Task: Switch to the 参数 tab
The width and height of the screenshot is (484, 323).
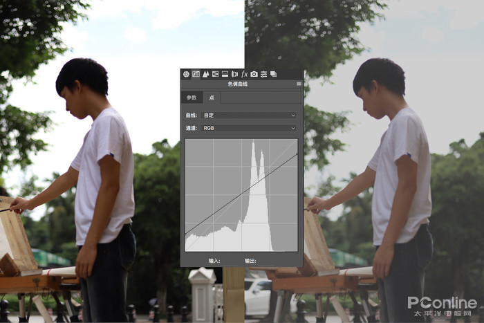Action: click(x=192, y=98)
